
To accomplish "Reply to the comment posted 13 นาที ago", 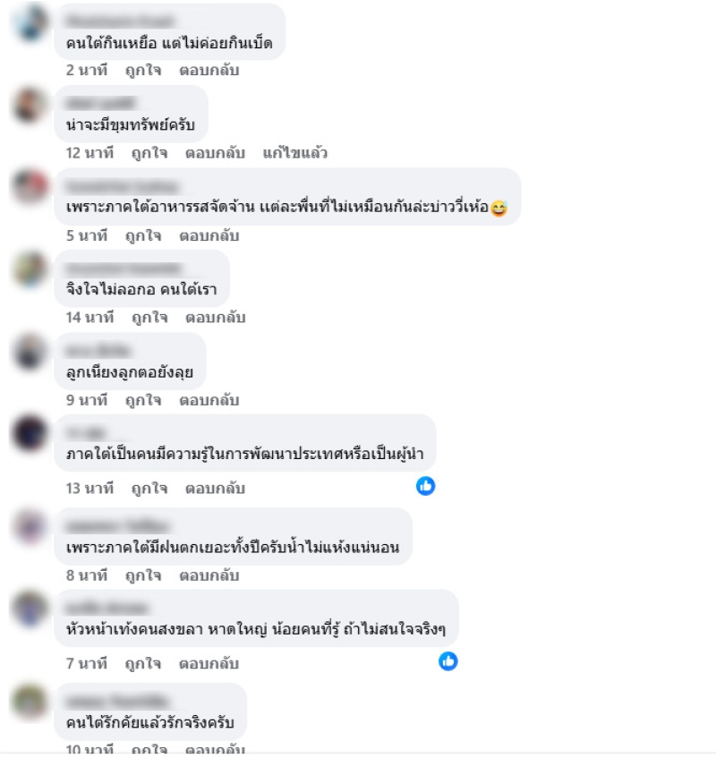I will point(215,489).
